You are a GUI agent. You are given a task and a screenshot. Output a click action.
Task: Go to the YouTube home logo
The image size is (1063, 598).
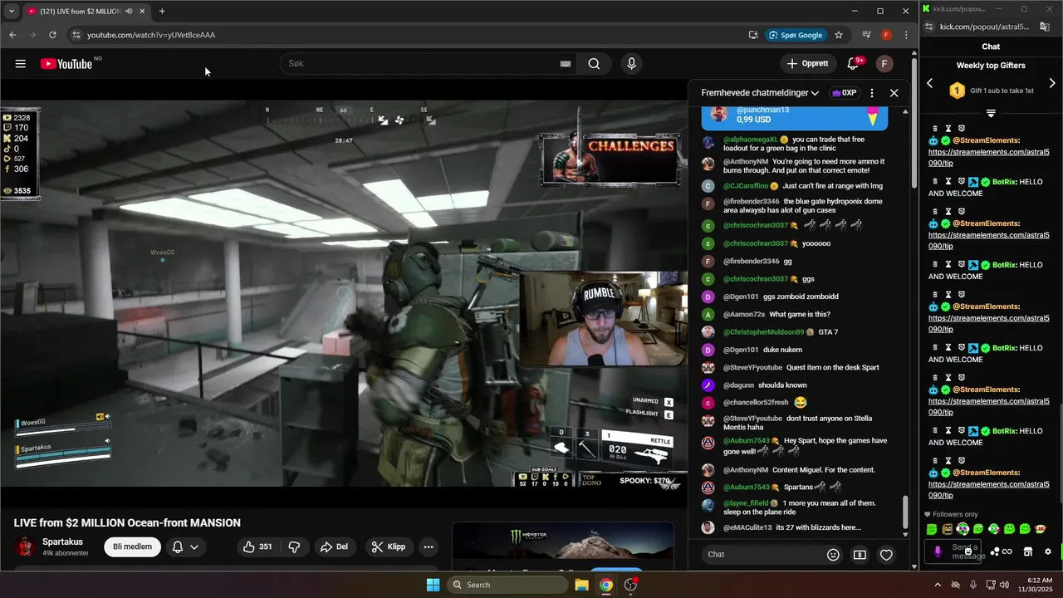pos(66,64)
